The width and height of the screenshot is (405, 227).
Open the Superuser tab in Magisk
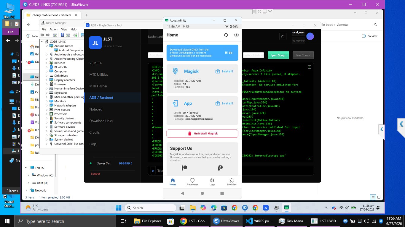pos(192,182)
